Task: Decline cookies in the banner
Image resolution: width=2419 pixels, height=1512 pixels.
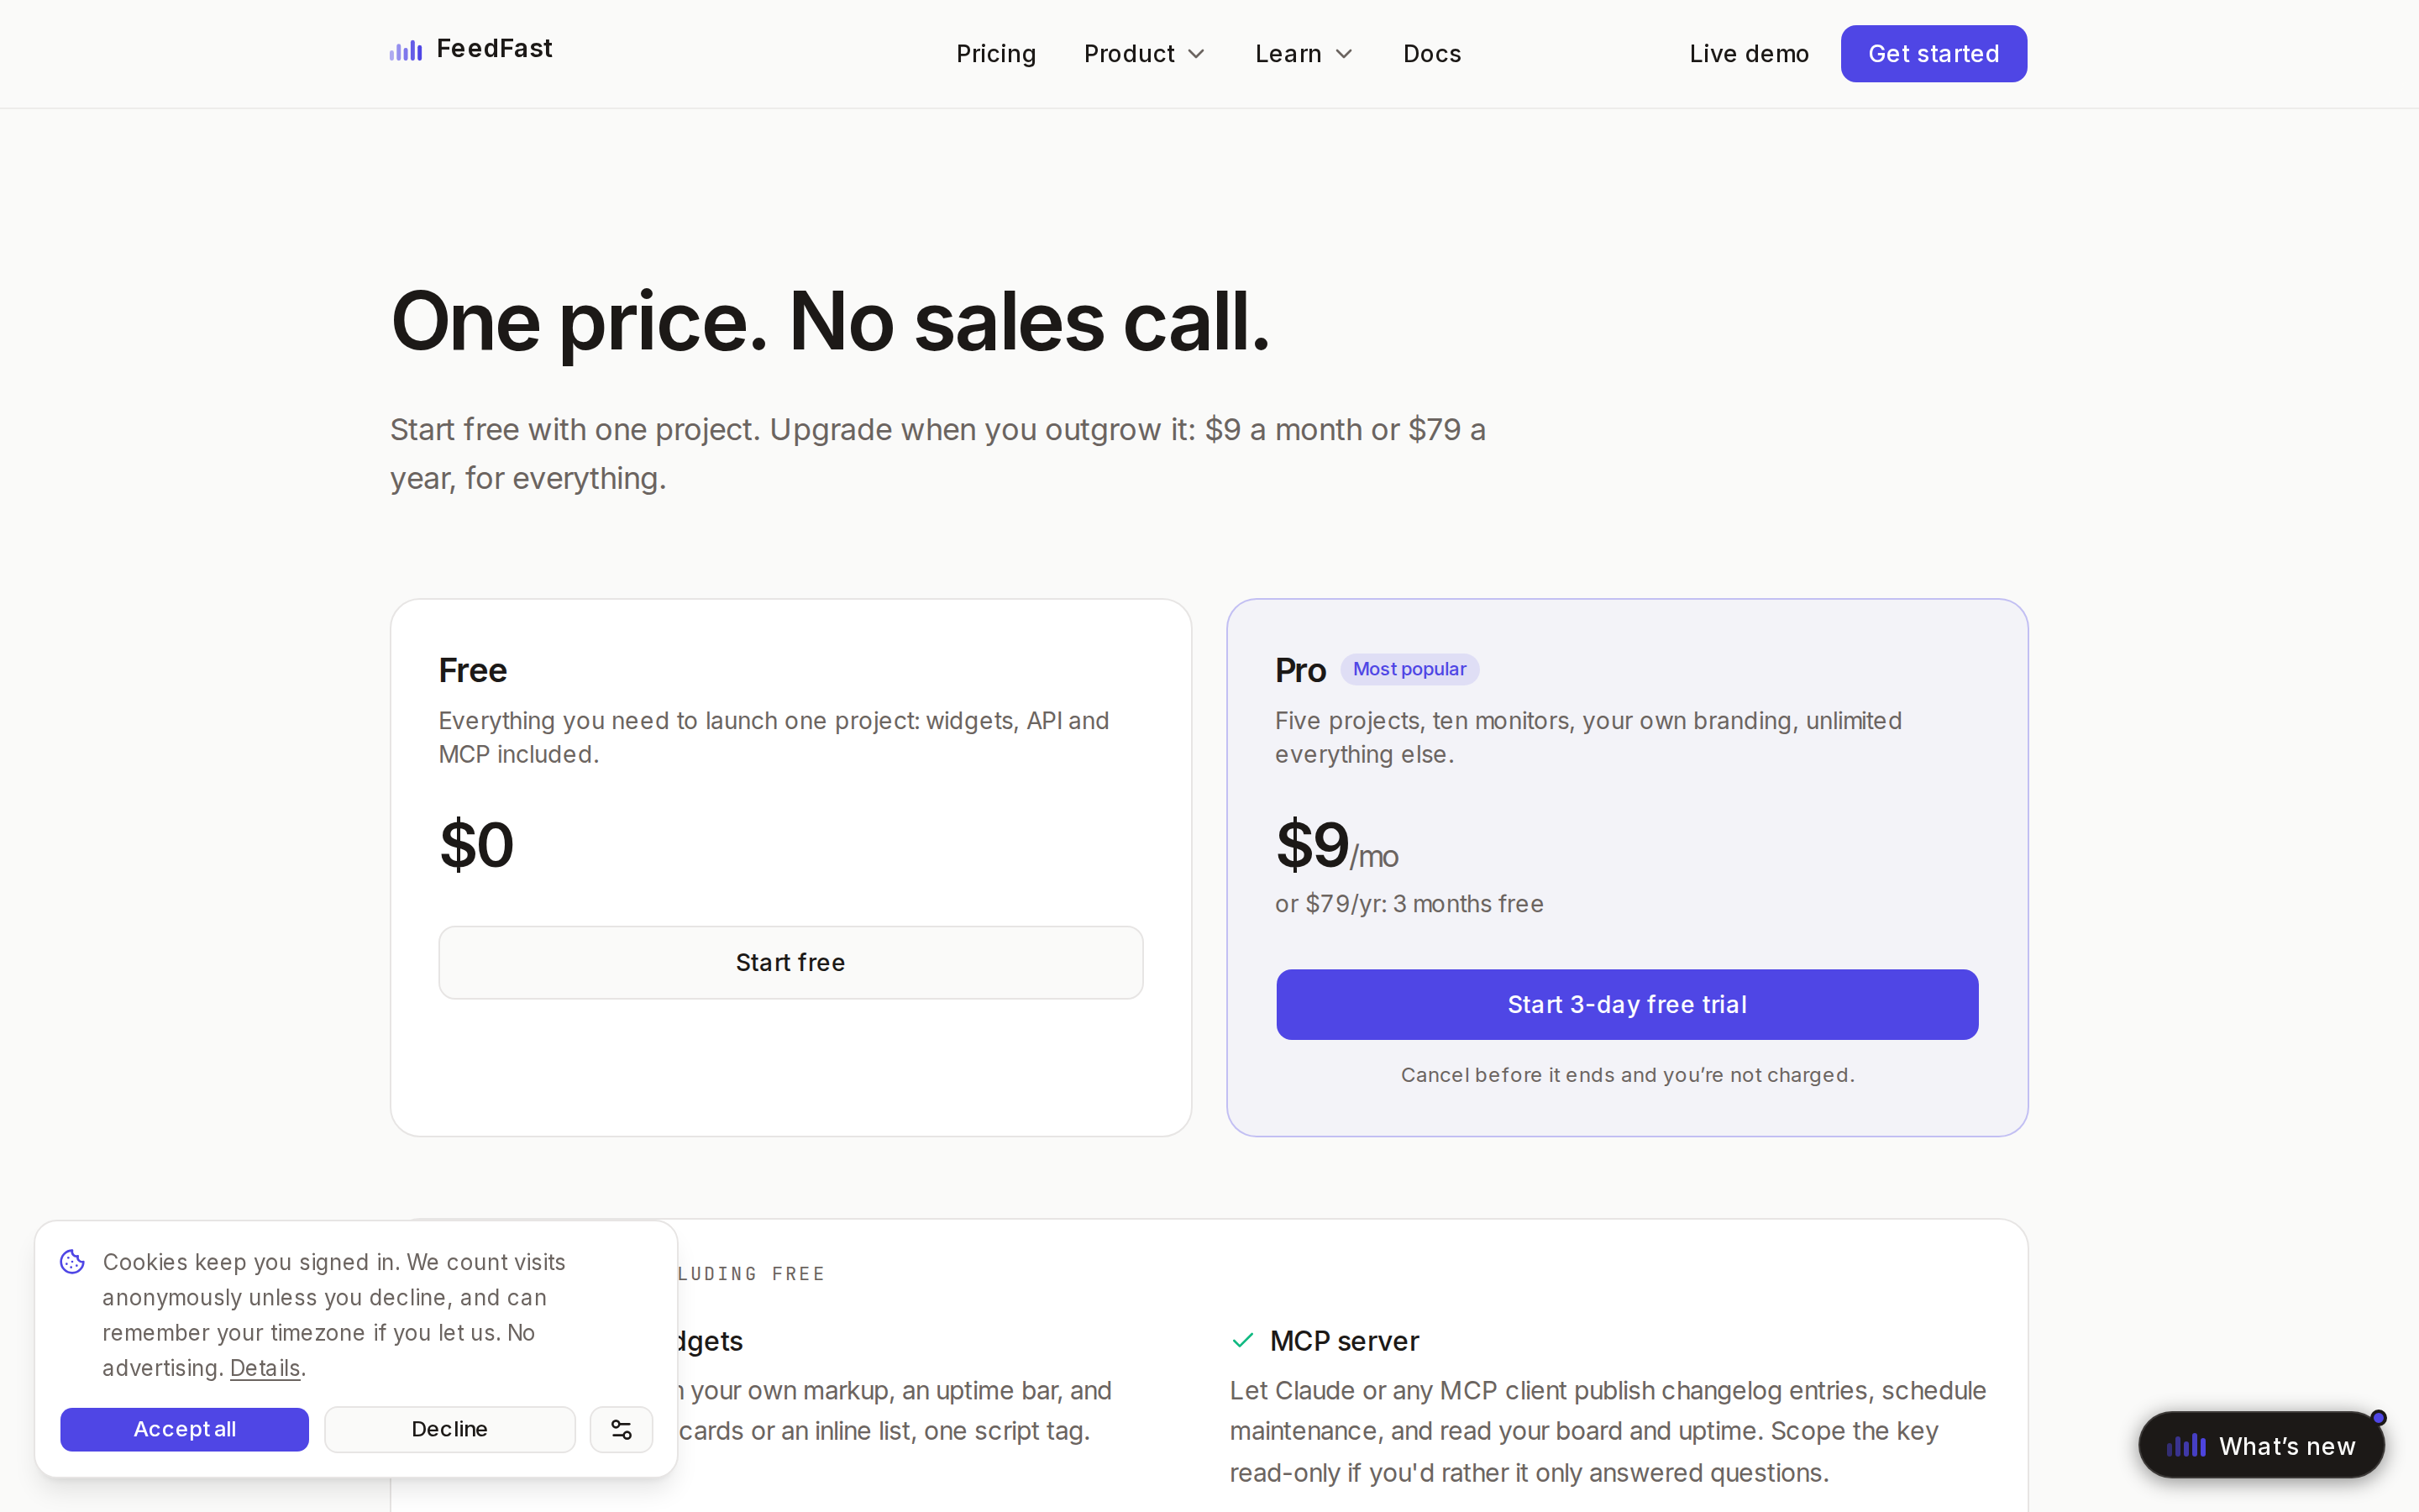Action: 449,1429
